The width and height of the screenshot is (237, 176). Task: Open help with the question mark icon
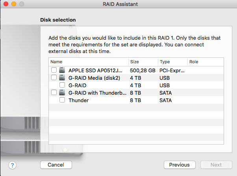click(12, 165)
